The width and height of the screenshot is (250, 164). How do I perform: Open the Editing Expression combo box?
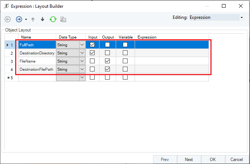(216, 17)
